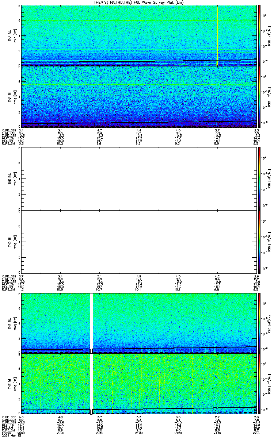The width and height of the screenshot is (274, 438).
Task: Click the '2000' time tick label at bottom
Action: (x=22, y=433)
